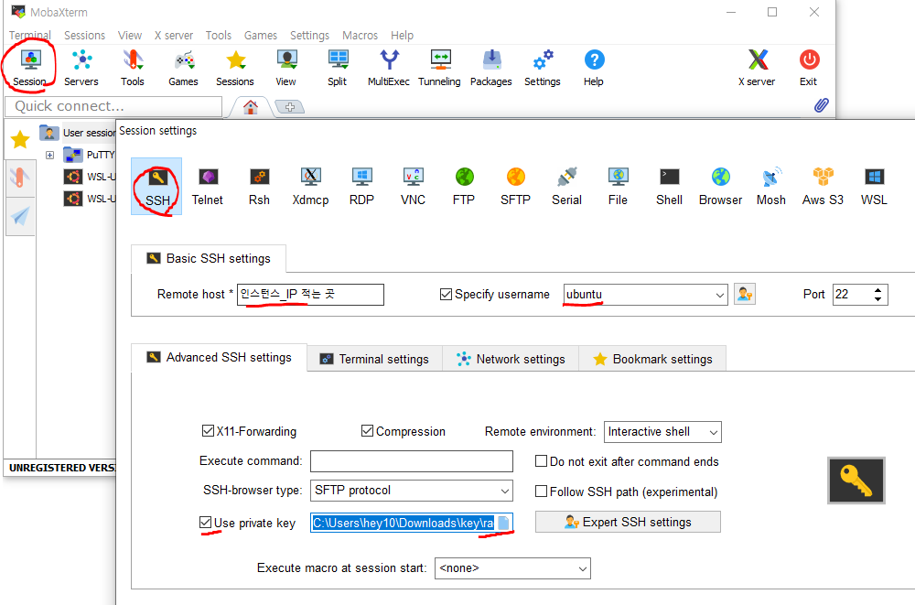Viewport: 915px width, 605px height.
Task: Open the Tunneling toolbar icon
Action: point(439,68)
